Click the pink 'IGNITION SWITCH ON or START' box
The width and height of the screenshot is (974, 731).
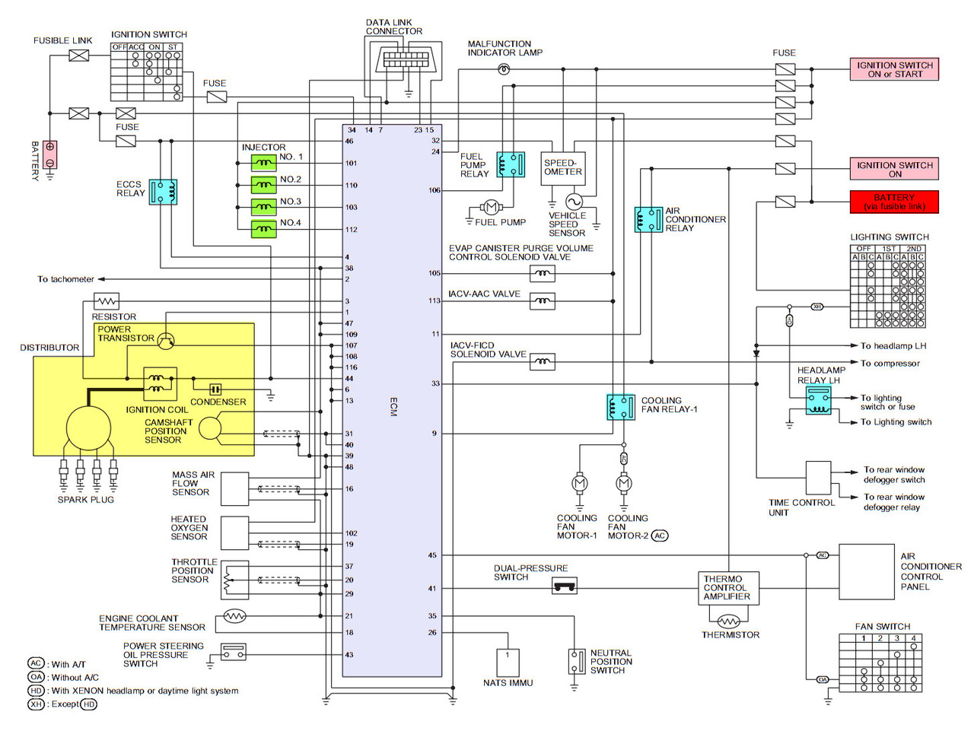(894, 69)
